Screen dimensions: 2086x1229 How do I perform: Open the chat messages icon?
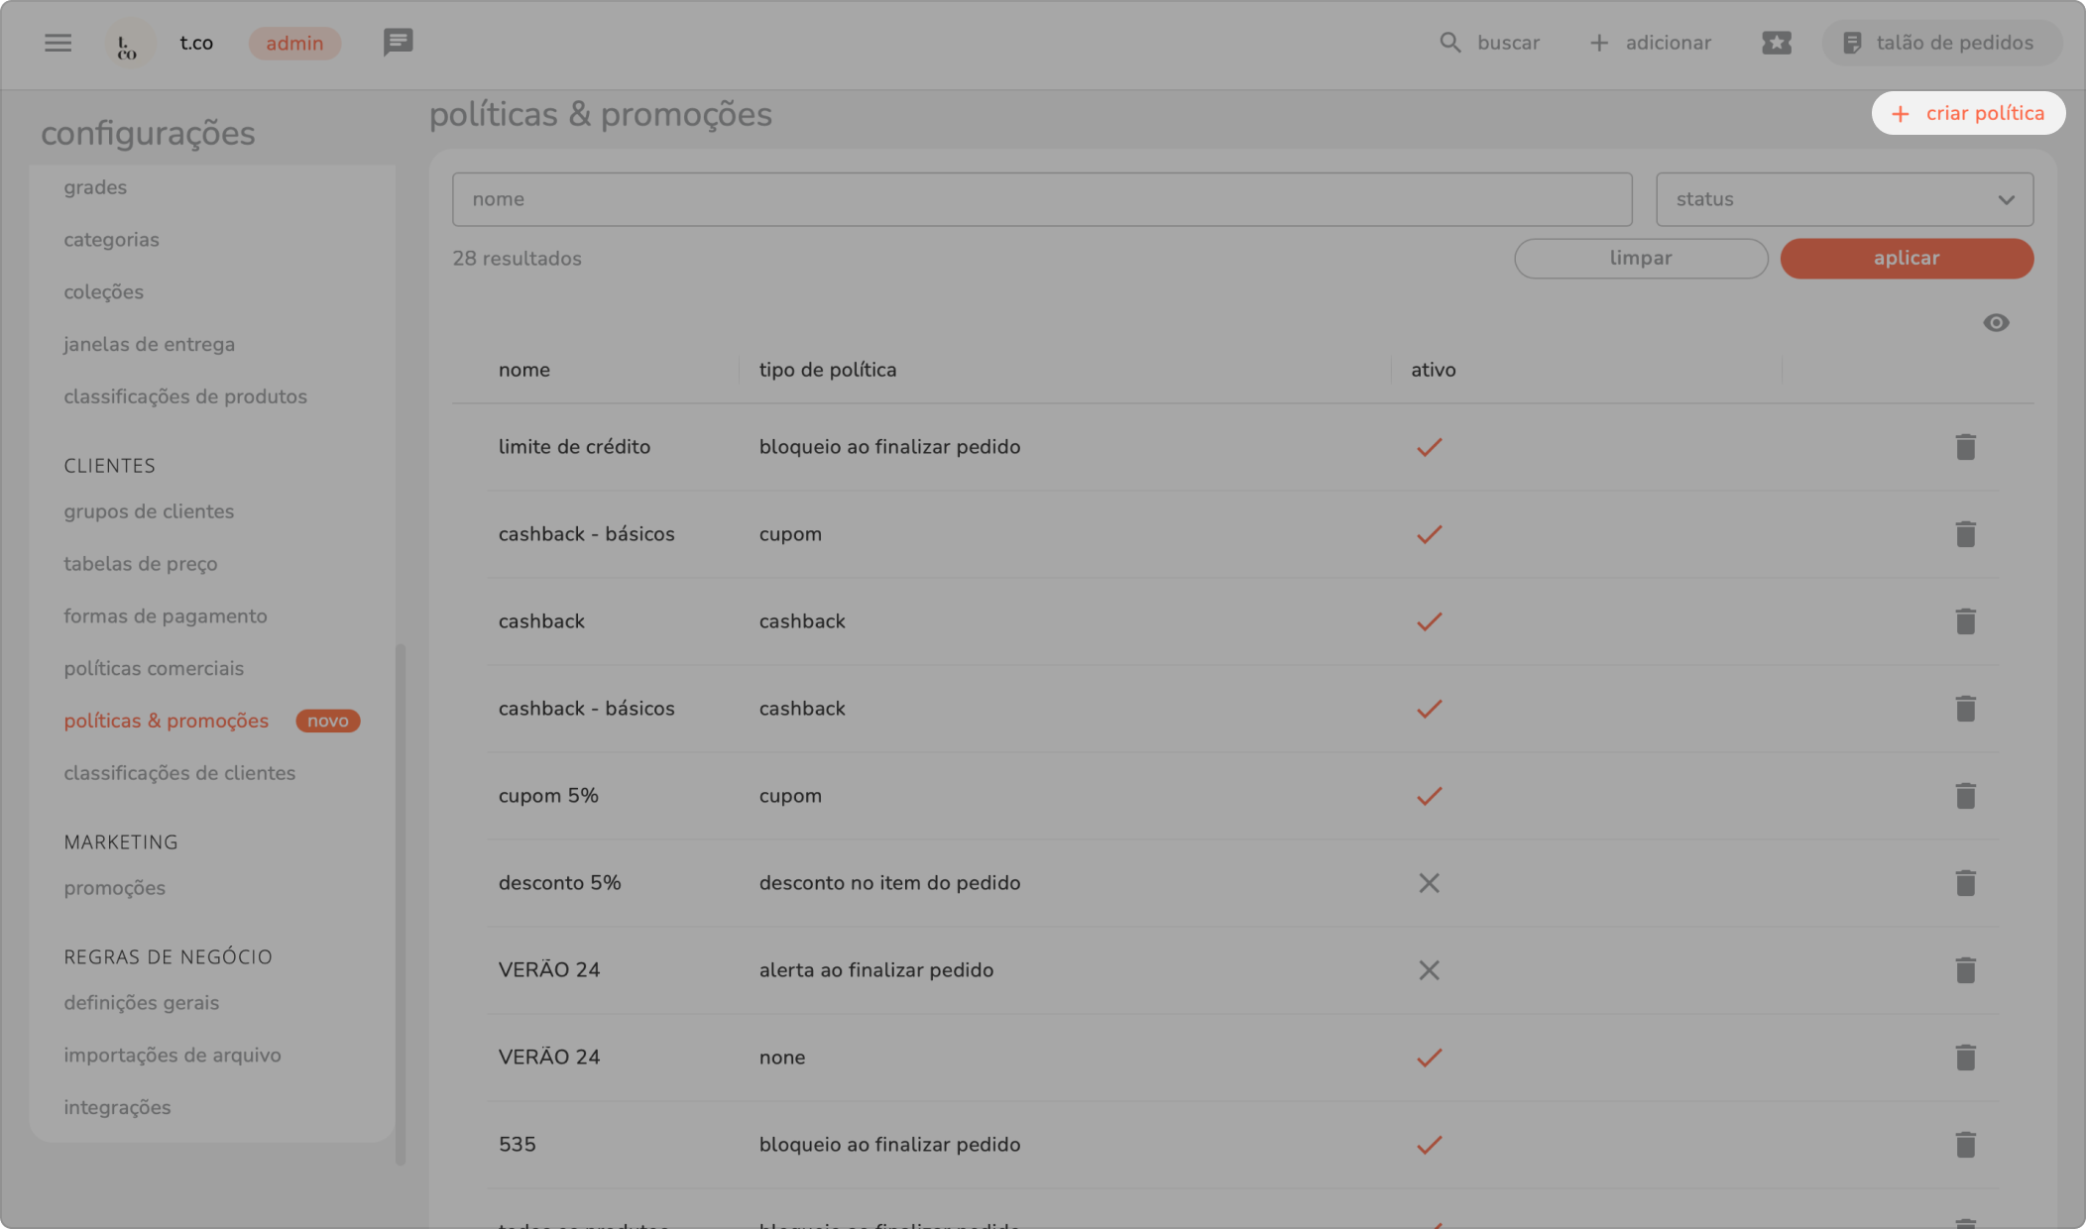[x=398, y=43]
